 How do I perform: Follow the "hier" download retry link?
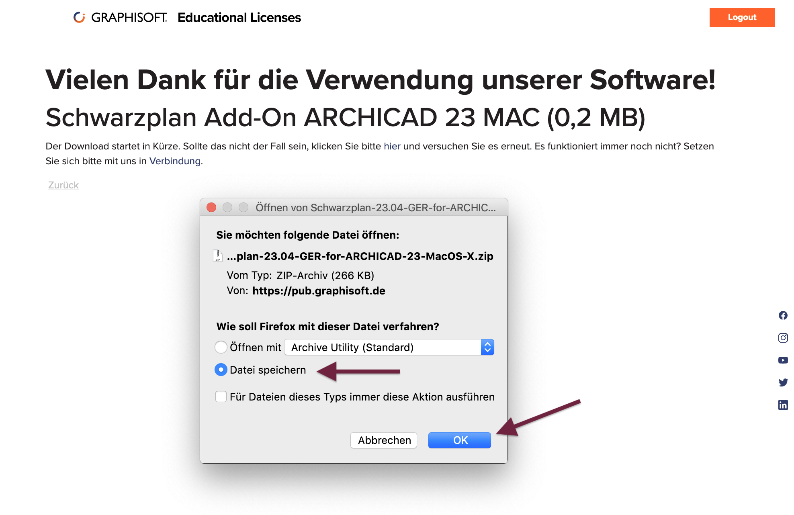coord(392,146)
